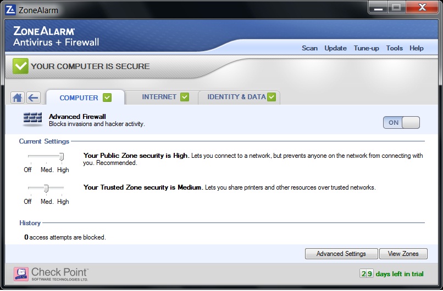This screenshot has width=443, height=291.
Task: Click the Advanced Settings button
Action: [341, 254]
